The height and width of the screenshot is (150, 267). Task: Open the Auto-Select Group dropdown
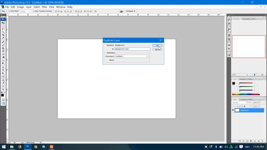[x=25, y=11]
